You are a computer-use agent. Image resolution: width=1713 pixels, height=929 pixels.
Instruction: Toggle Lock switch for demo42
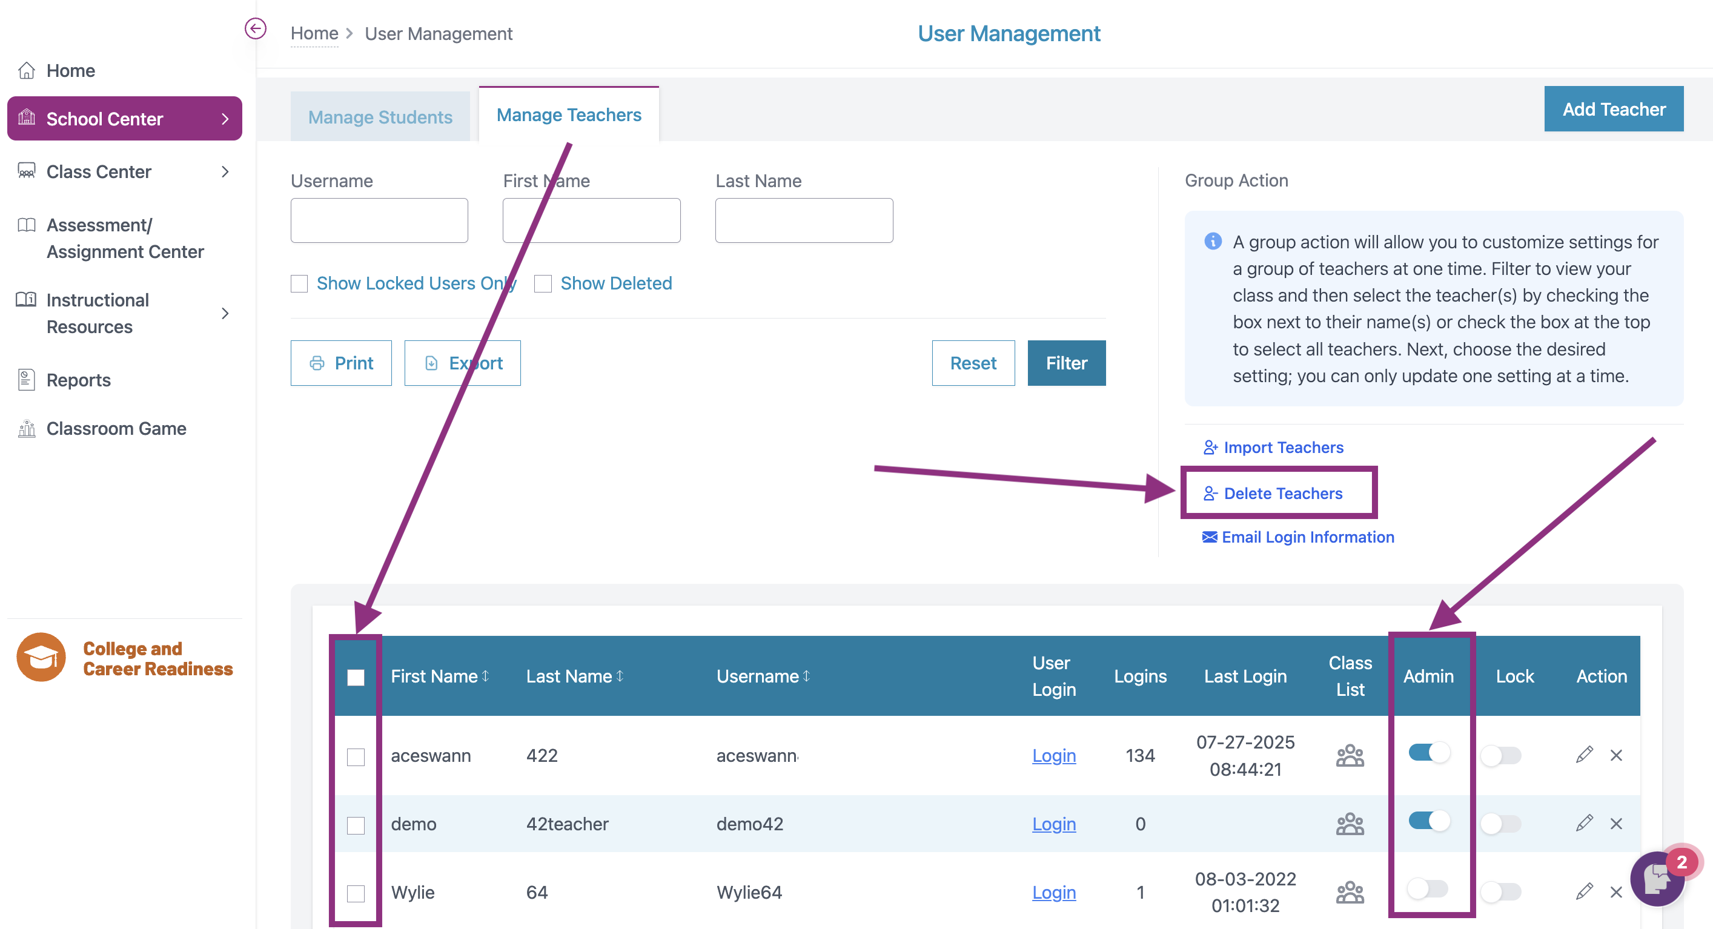[x=1501, y=825]
